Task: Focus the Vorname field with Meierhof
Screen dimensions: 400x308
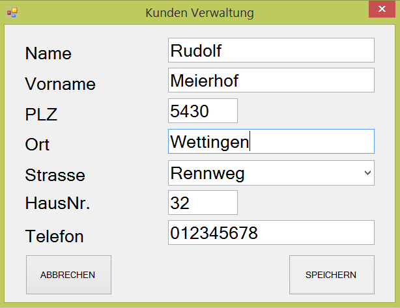Action: tap(271, 81)
